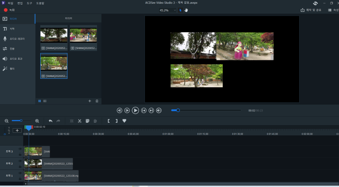This screenshot has width=339, height=187.
Task: Open the 오디오 효과 speaker panel
Action: coord(17,58)
